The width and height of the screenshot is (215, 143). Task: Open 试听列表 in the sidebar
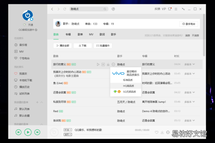coord(22,94)
